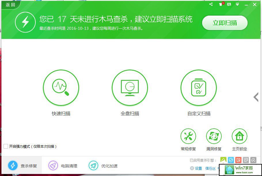
Task: Open the 自定义扫描 custom scan
Action: [x=199, y=88]
